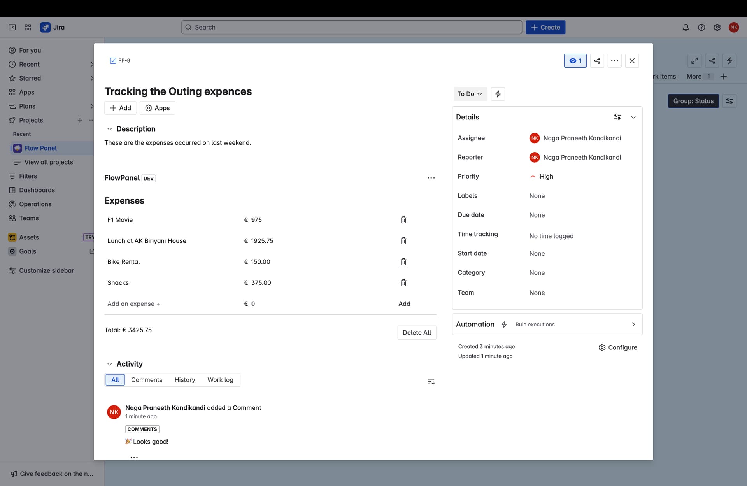
Task: Click the blue Create button
Action: (545, 27)
